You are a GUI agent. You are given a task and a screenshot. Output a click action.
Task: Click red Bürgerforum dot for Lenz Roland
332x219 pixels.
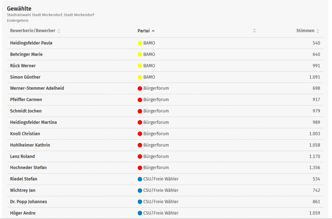[x=140, y=156]
